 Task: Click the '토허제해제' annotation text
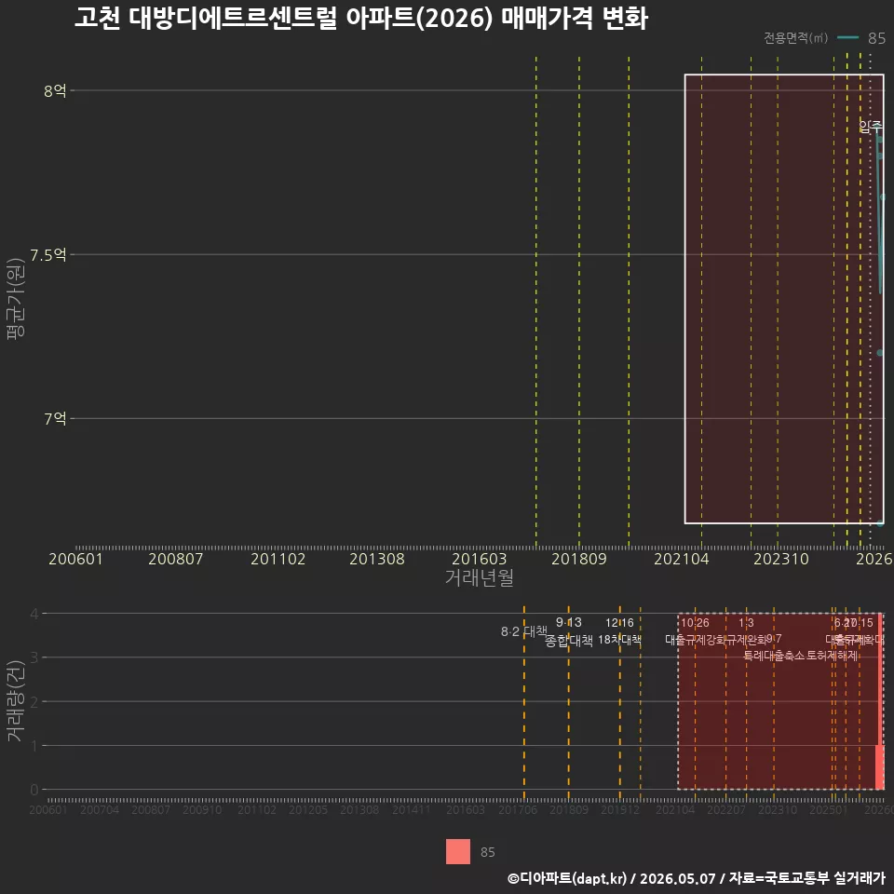point(833,656)
